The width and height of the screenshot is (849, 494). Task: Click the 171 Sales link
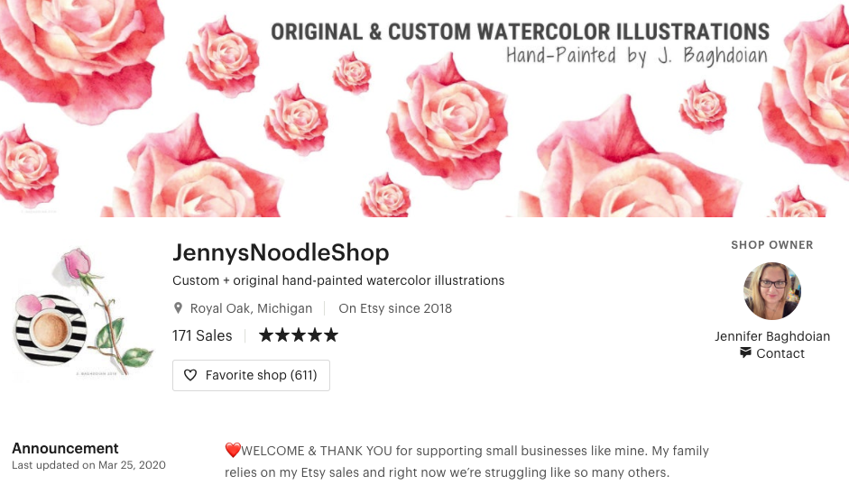pos(202,335)
